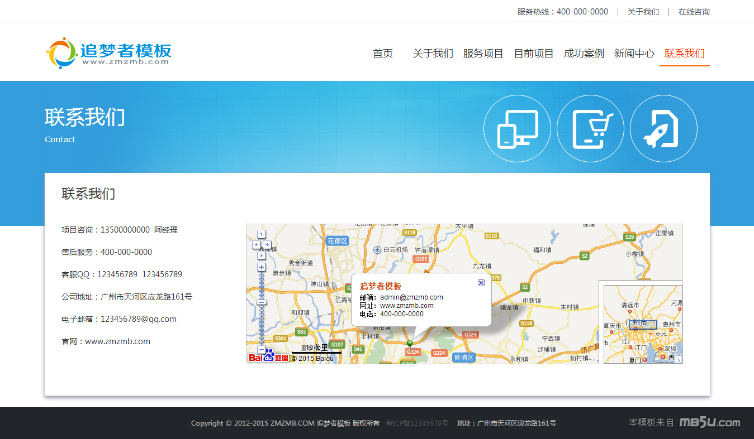Screen dimensions: 754x439
Task: Collapse the overview mini-map using the corner arrow
Action: coord(678,359)
